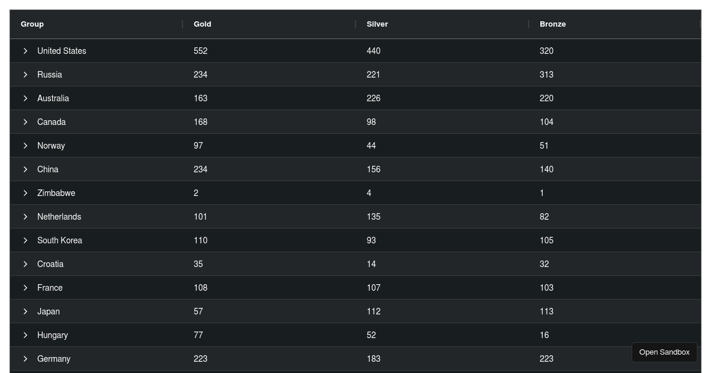Expand the Zimbabwe group row

(x=25, y=193)
